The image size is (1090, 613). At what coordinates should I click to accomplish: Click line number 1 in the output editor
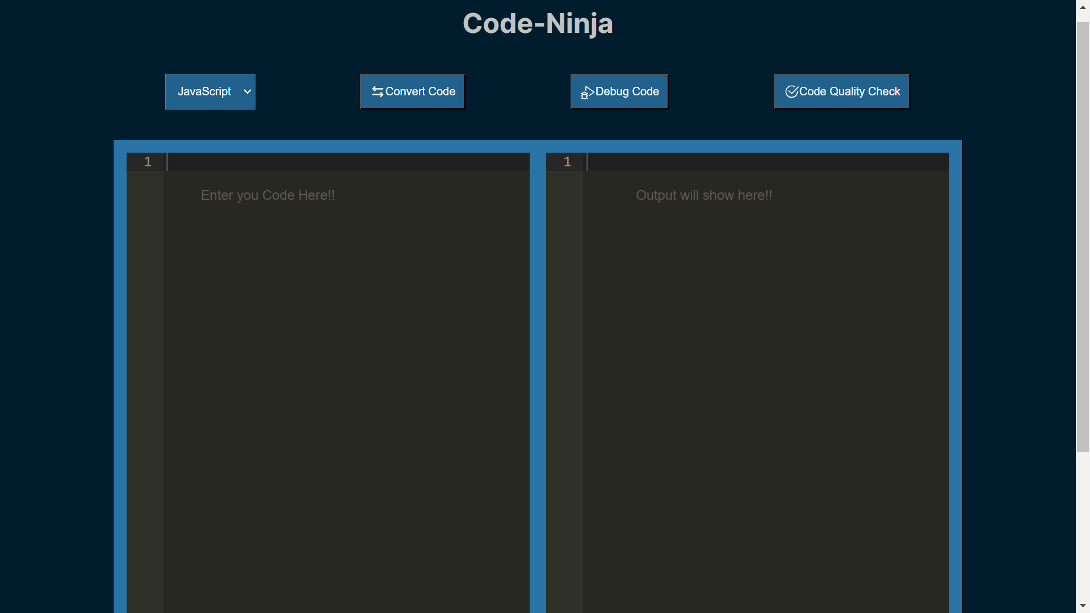[567, 162]
